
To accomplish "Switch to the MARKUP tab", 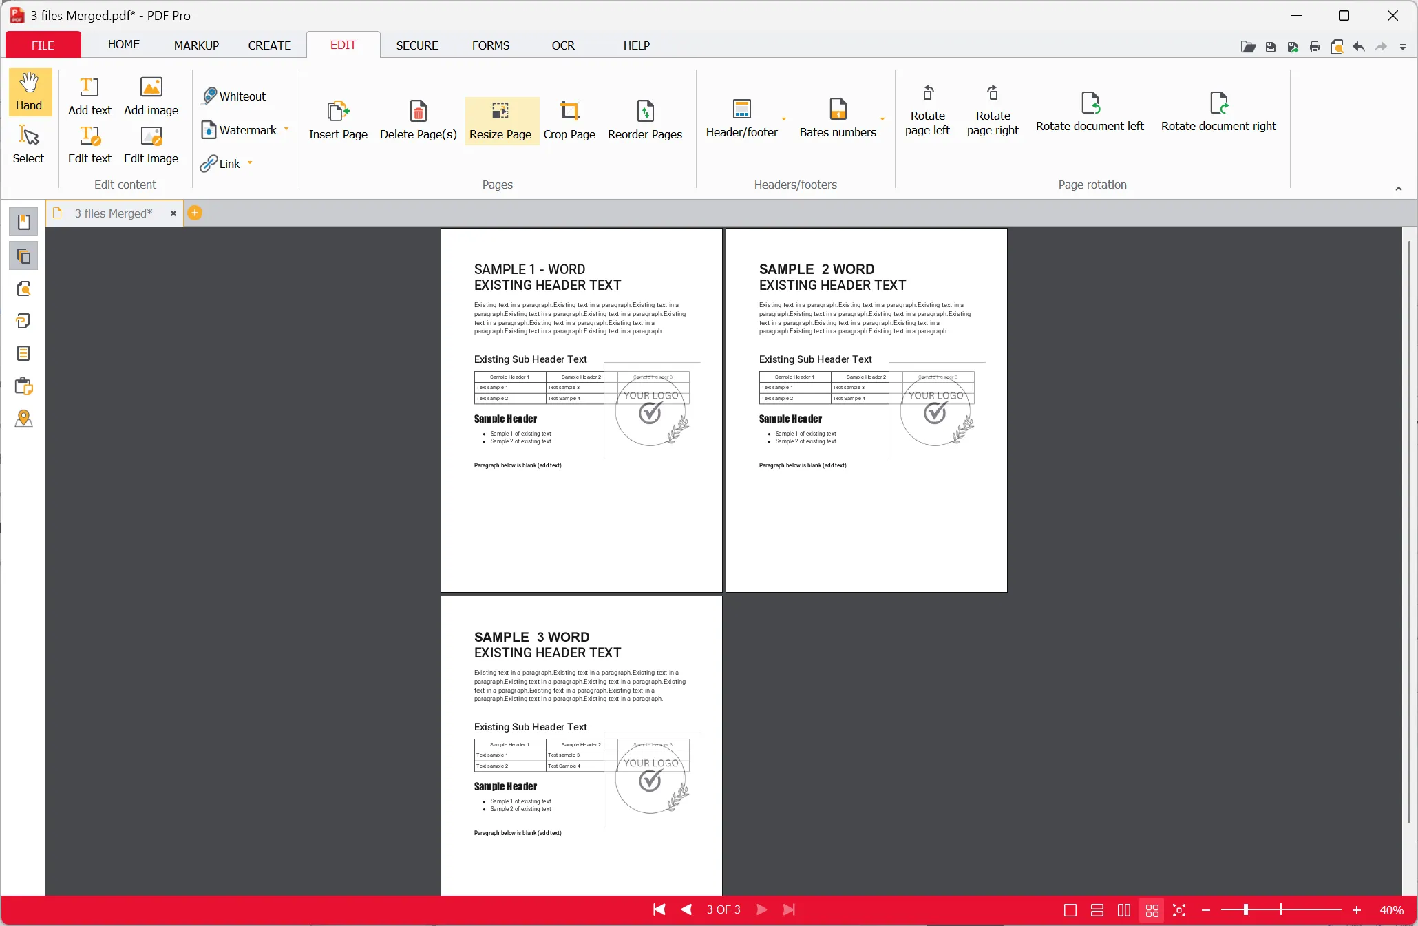I will [196, 45].
